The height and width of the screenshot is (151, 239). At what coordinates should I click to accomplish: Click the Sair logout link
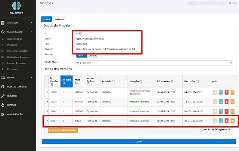pos(233,3)
